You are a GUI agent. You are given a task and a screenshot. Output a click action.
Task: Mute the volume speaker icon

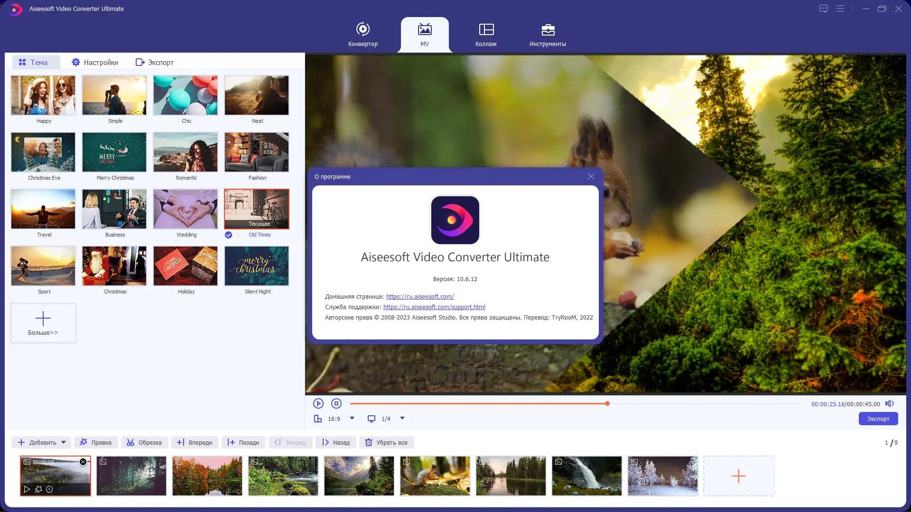(x=890, y=403)
